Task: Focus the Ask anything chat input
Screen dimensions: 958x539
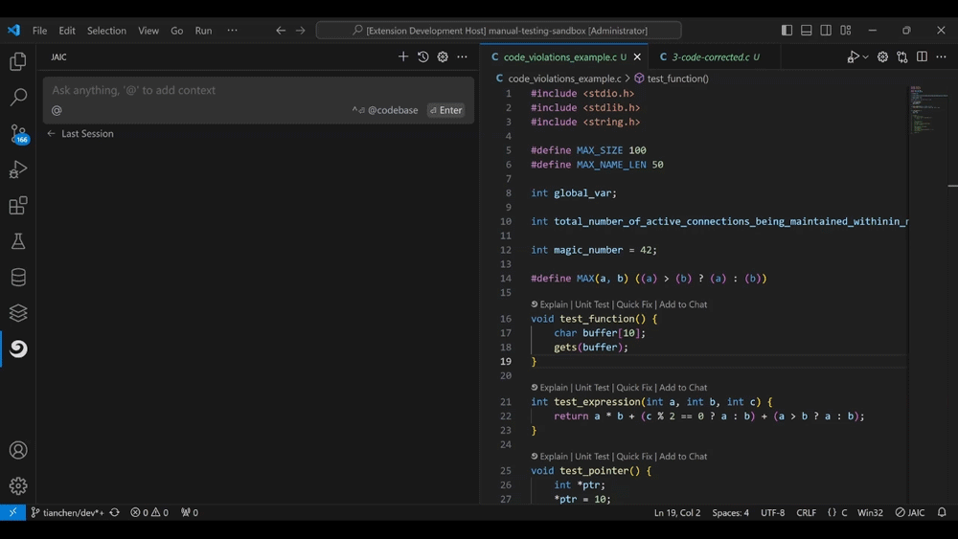Action: 259,90
